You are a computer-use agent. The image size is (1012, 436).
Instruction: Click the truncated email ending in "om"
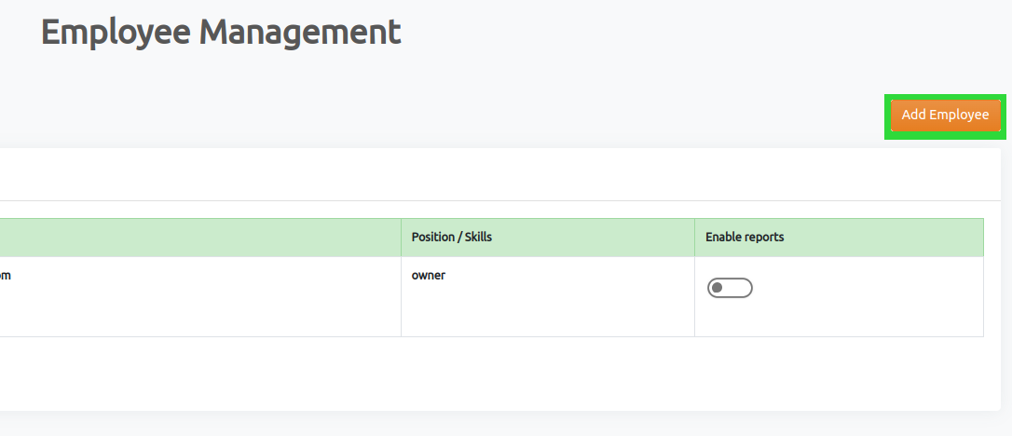(x=5, y=275)
